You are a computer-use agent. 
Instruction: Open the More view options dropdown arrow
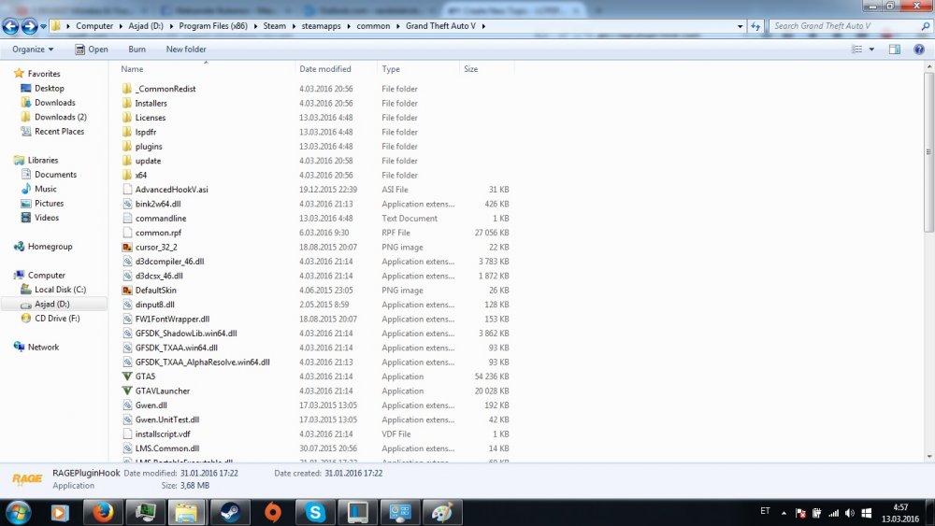pos(871,50)
